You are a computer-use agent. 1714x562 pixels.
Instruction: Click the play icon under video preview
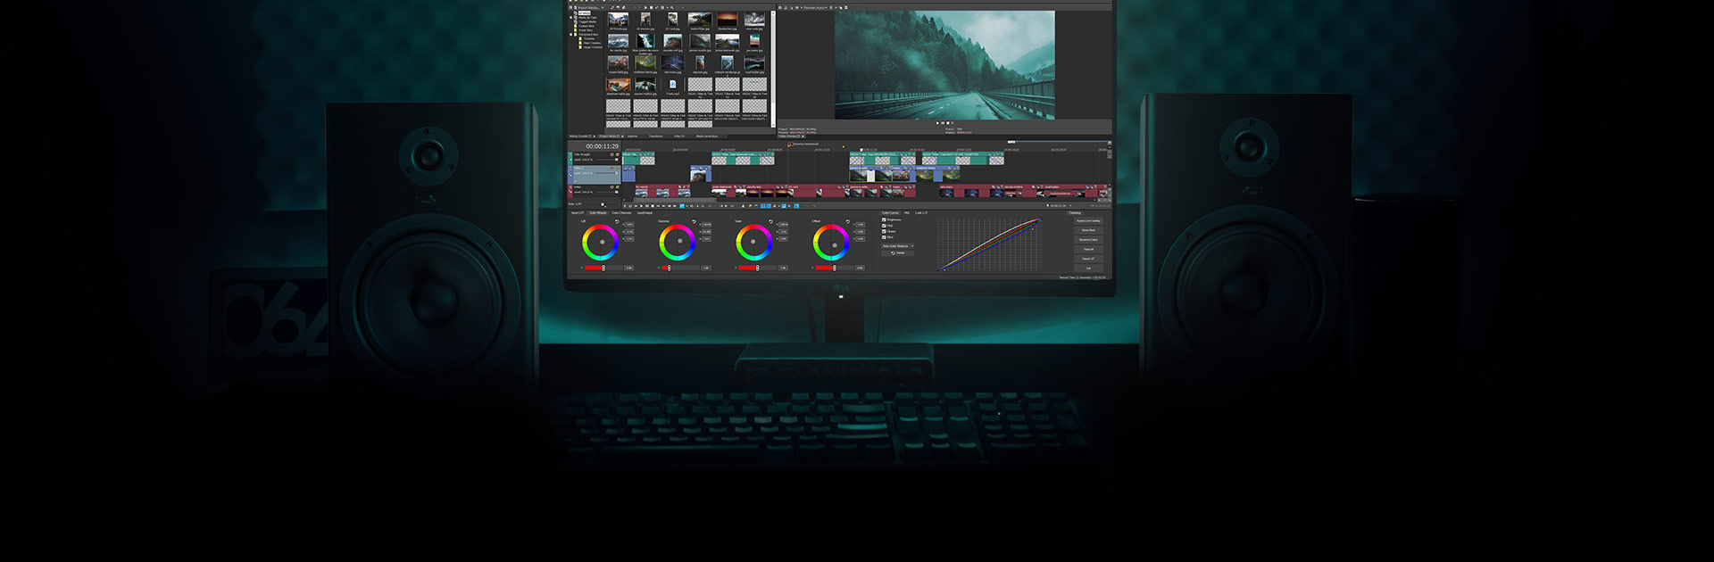click(937, 123)
